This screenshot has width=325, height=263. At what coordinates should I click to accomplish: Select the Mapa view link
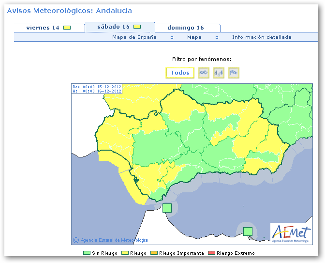coord(194,37)
